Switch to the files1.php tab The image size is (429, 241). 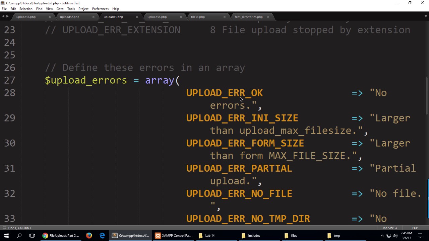[198, 17]
